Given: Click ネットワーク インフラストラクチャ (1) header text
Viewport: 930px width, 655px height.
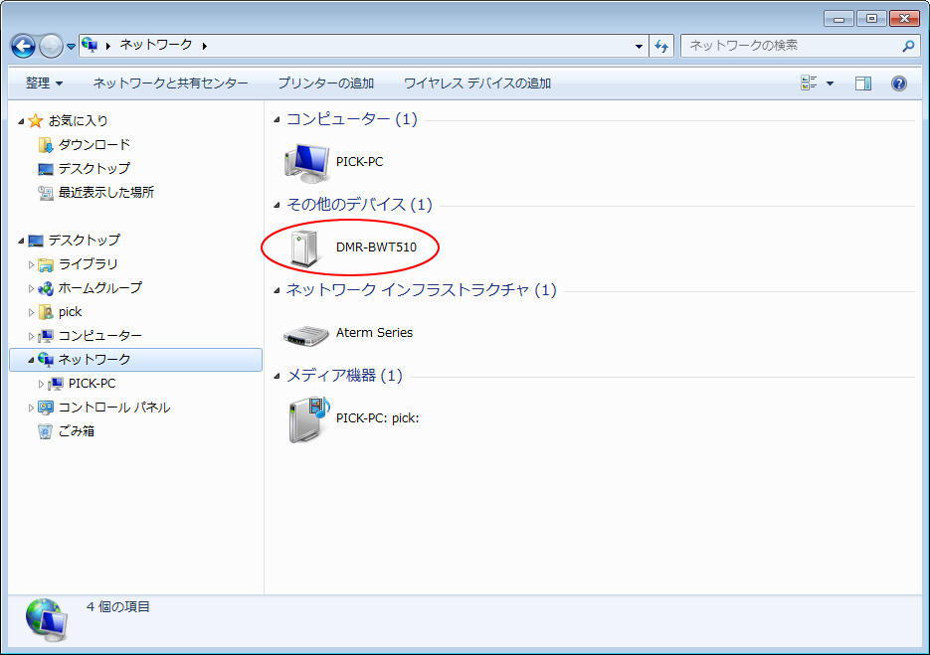Looking at the screenshot, I should [x=421, y=290].
